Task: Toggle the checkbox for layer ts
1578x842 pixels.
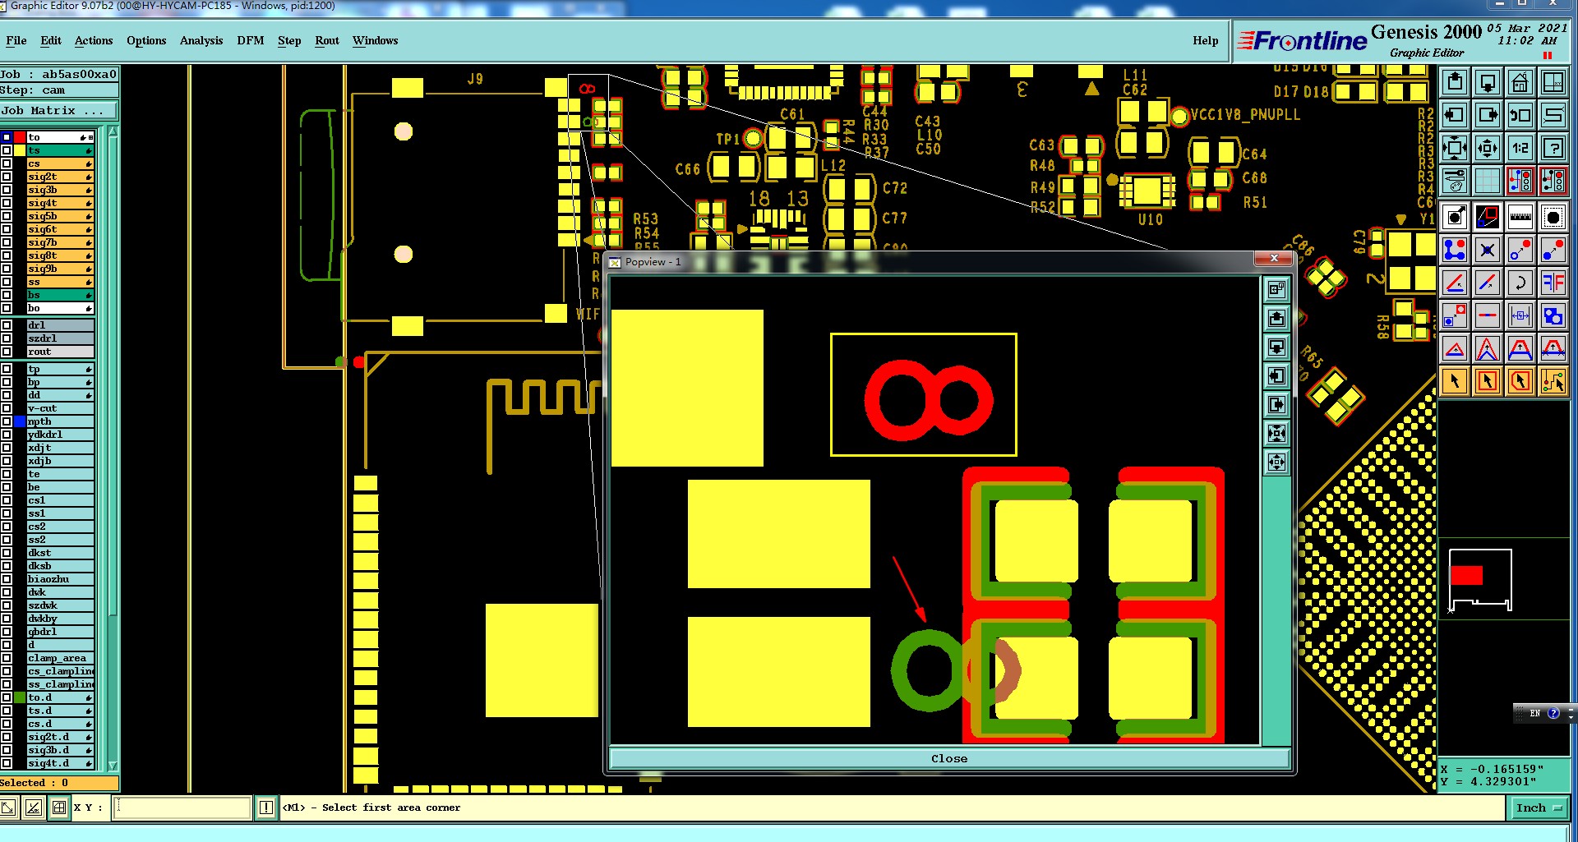Action: click(7, 150)
